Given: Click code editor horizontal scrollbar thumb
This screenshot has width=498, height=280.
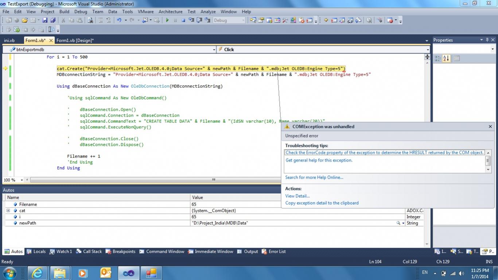Looking at the screenshot, I should (x=214, y=180).
